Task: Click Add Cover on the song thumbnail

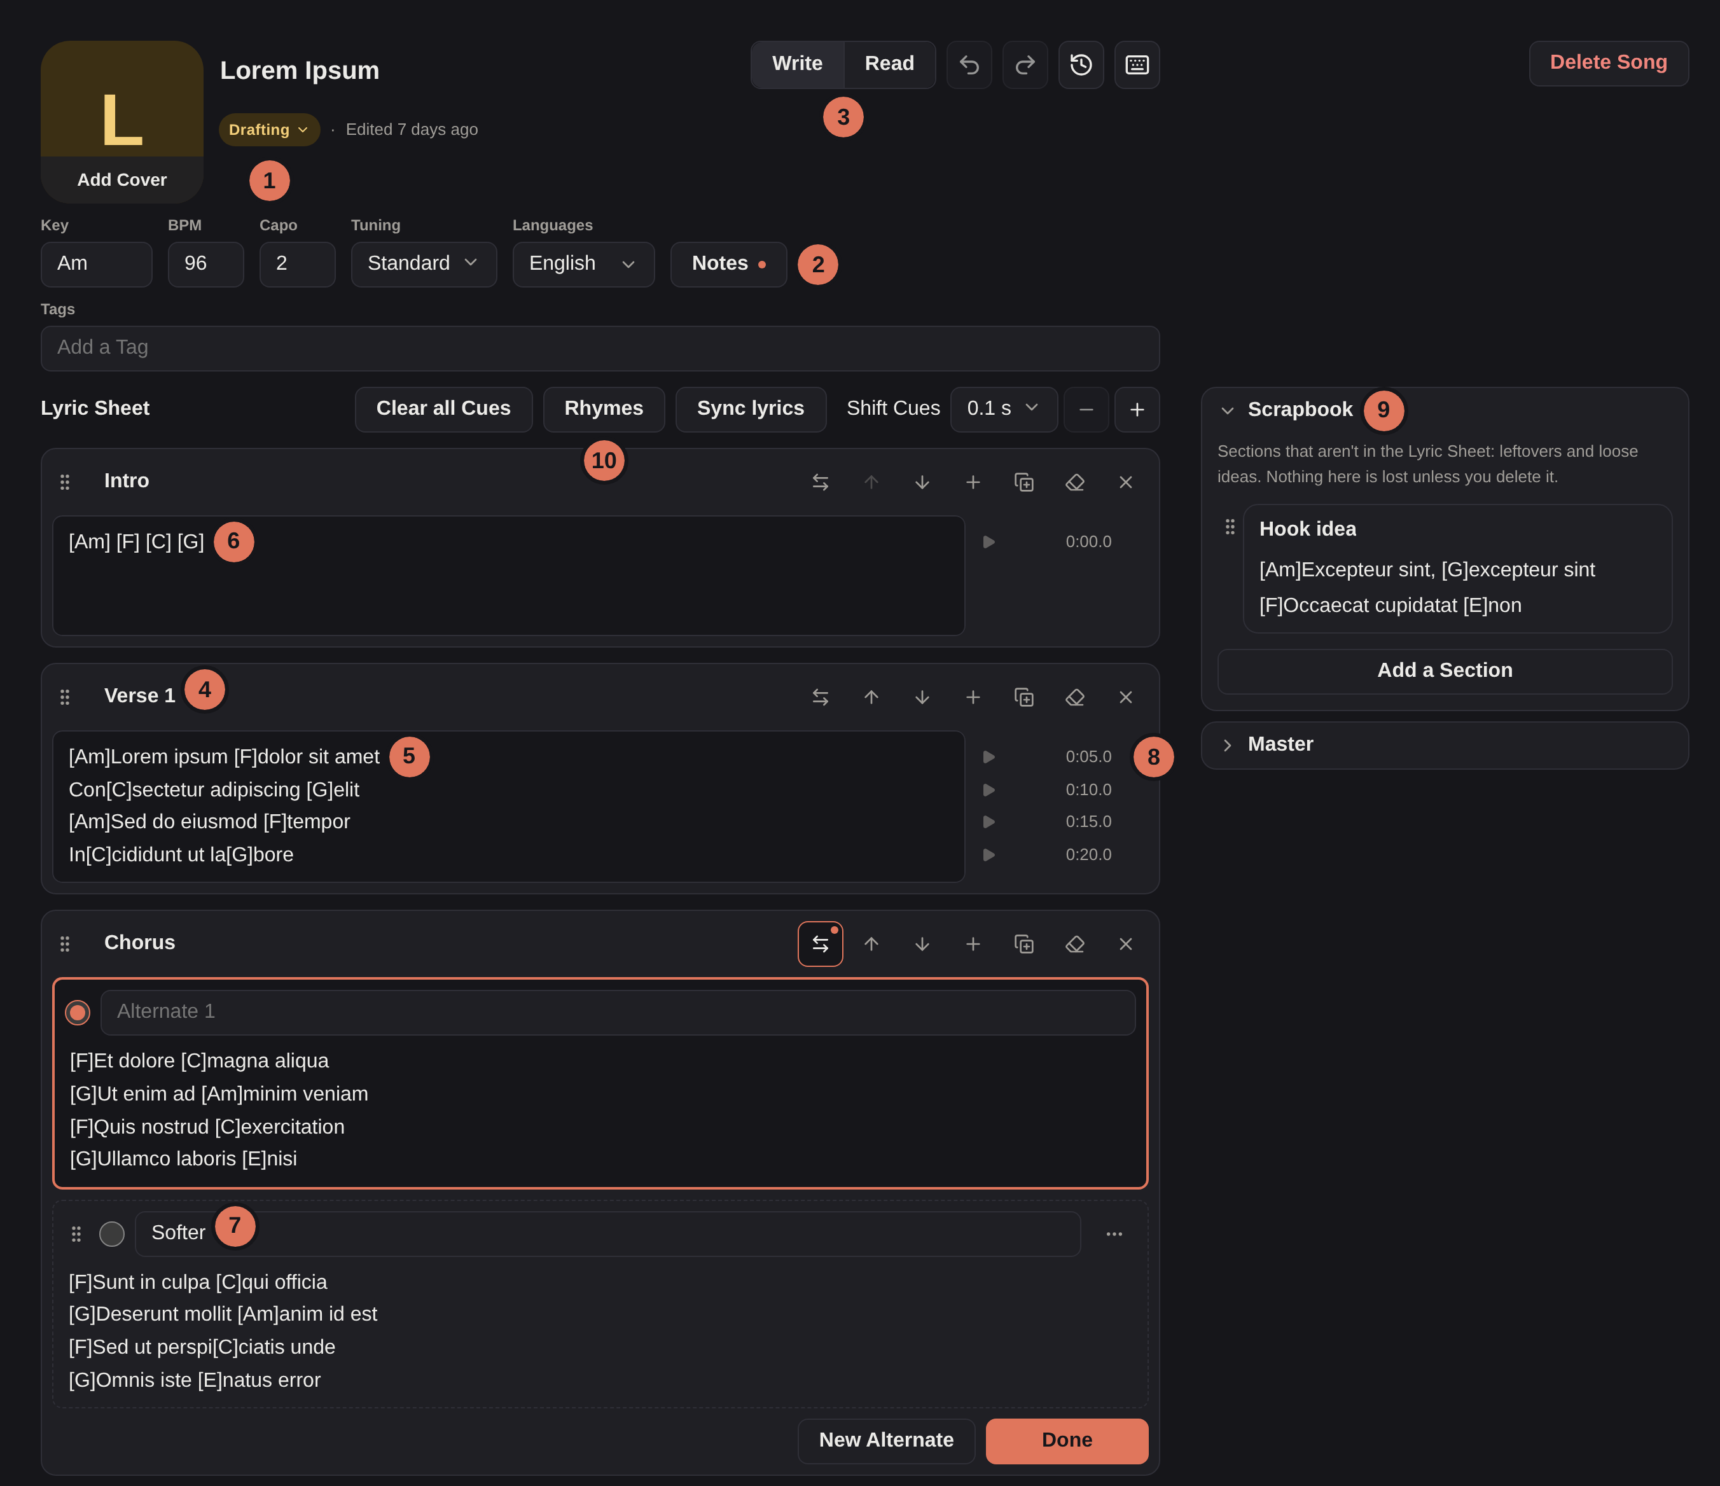Action: tap(122, 180)
